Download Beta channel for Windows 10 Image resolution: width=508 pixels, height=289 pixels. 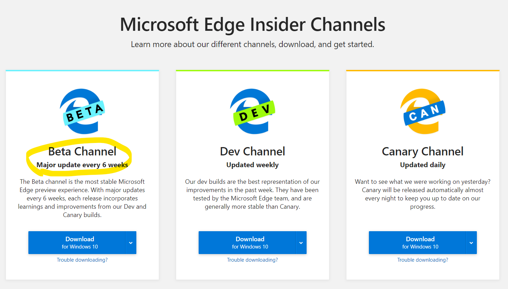click(77, 243)
